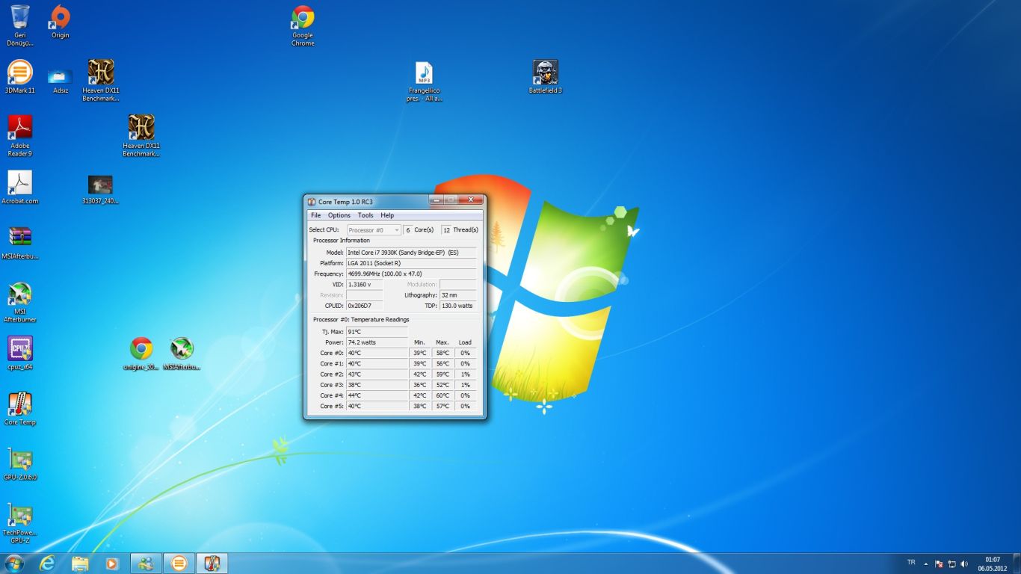Viewport: 1021px width, 574px height.
Task: Open the Windows Start menu
Action: point(14,563)
